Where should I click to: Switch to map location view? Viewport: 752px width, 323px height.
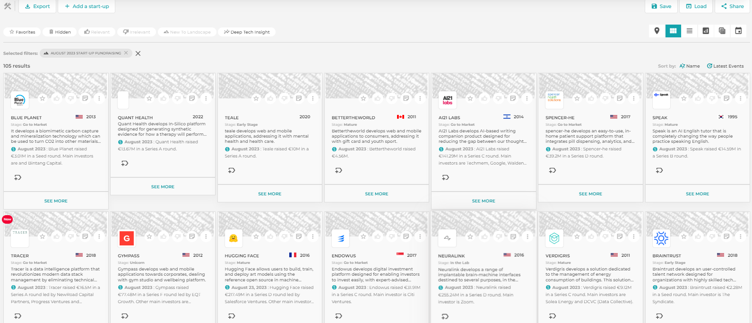657,31
